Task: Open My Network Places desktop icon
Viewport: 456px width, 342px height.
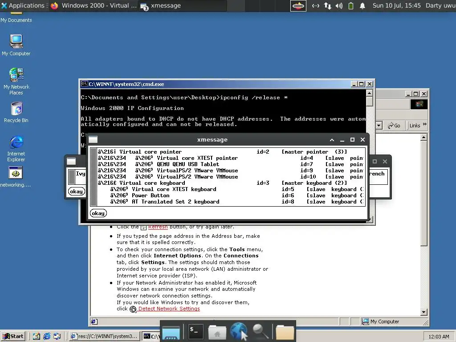Action: [x=16, y=81]
